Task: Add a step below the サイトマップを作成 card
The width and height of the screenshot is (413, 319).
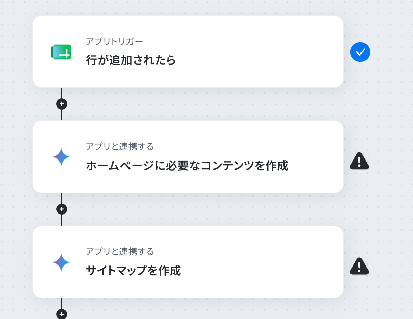Action: (62, 314)
